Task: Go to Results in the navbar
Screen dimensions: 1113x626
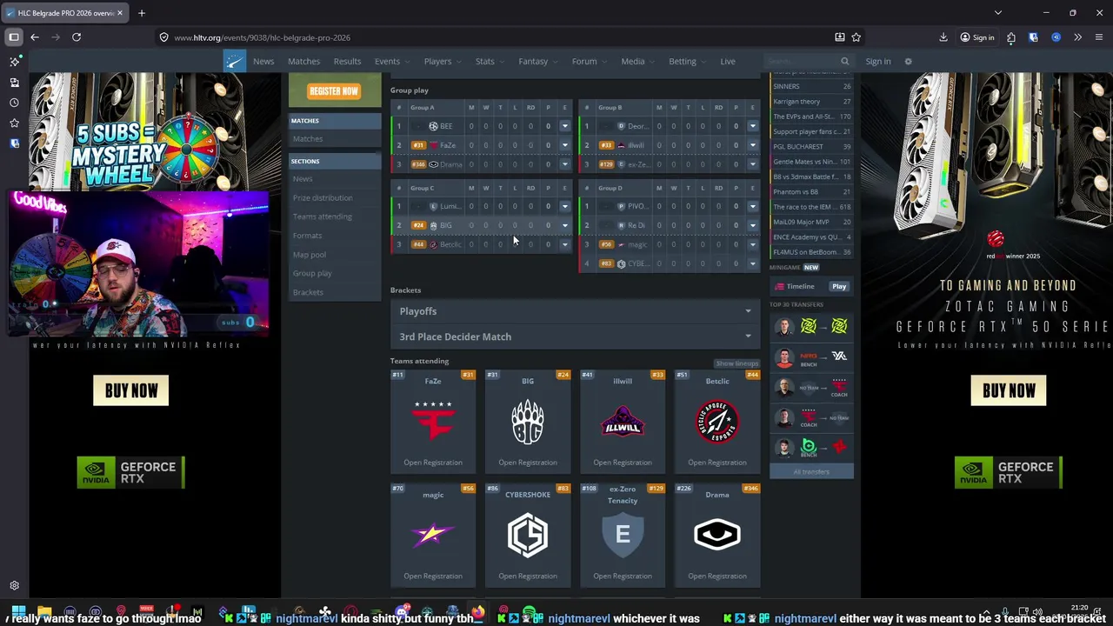Action: pyautogui.click(x=347, y=61)
